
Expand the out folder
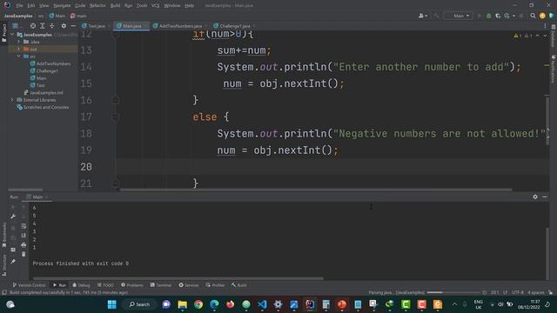[19, 49]
